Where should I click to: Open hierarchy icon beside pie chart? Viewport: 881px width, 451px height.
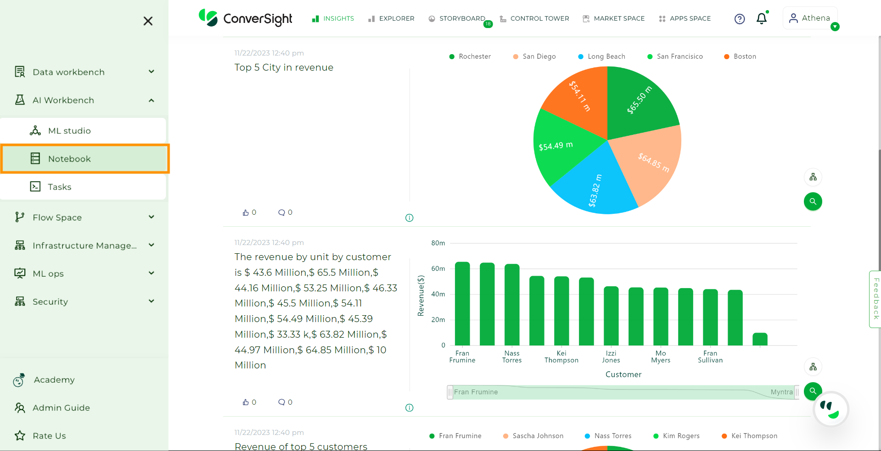(813, 177)
